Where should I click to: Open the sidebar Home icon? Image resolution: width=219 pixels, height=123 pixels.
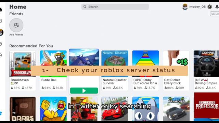[1, 10]
